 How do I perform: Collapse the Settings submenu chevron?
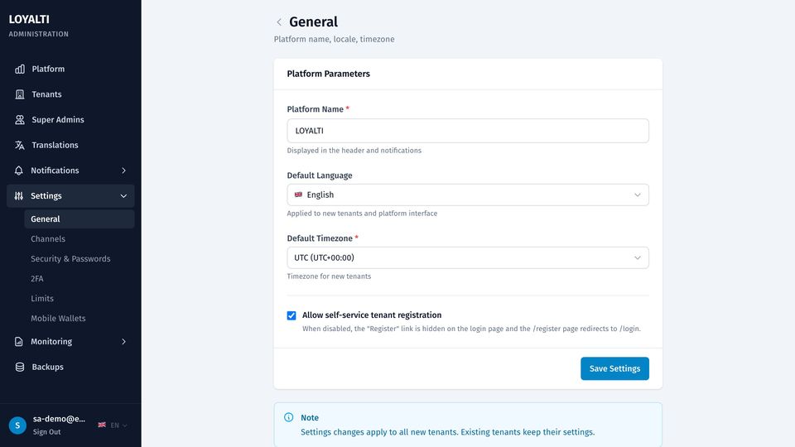(x=123, y=195)
